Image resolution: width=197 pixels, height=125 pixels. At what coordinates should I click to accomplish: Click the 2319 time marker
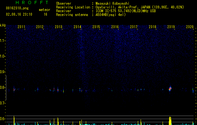pyautogui.click(x=171, y=27)
